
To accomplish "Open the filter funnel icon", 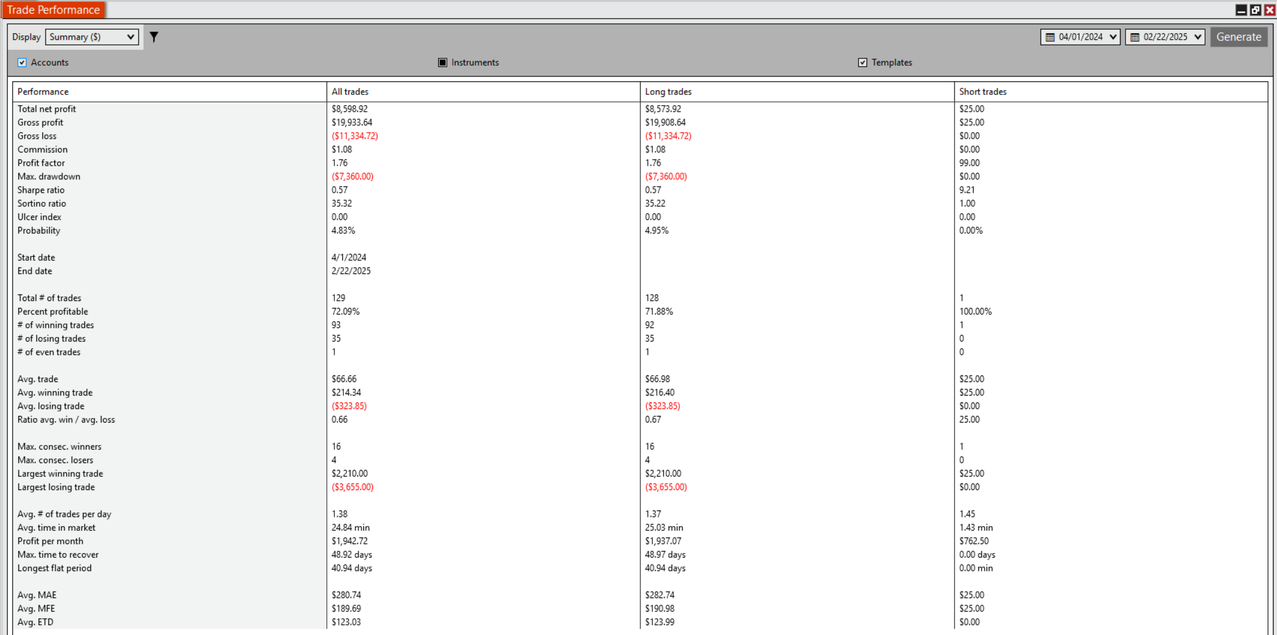I will [x=154, y=37].
